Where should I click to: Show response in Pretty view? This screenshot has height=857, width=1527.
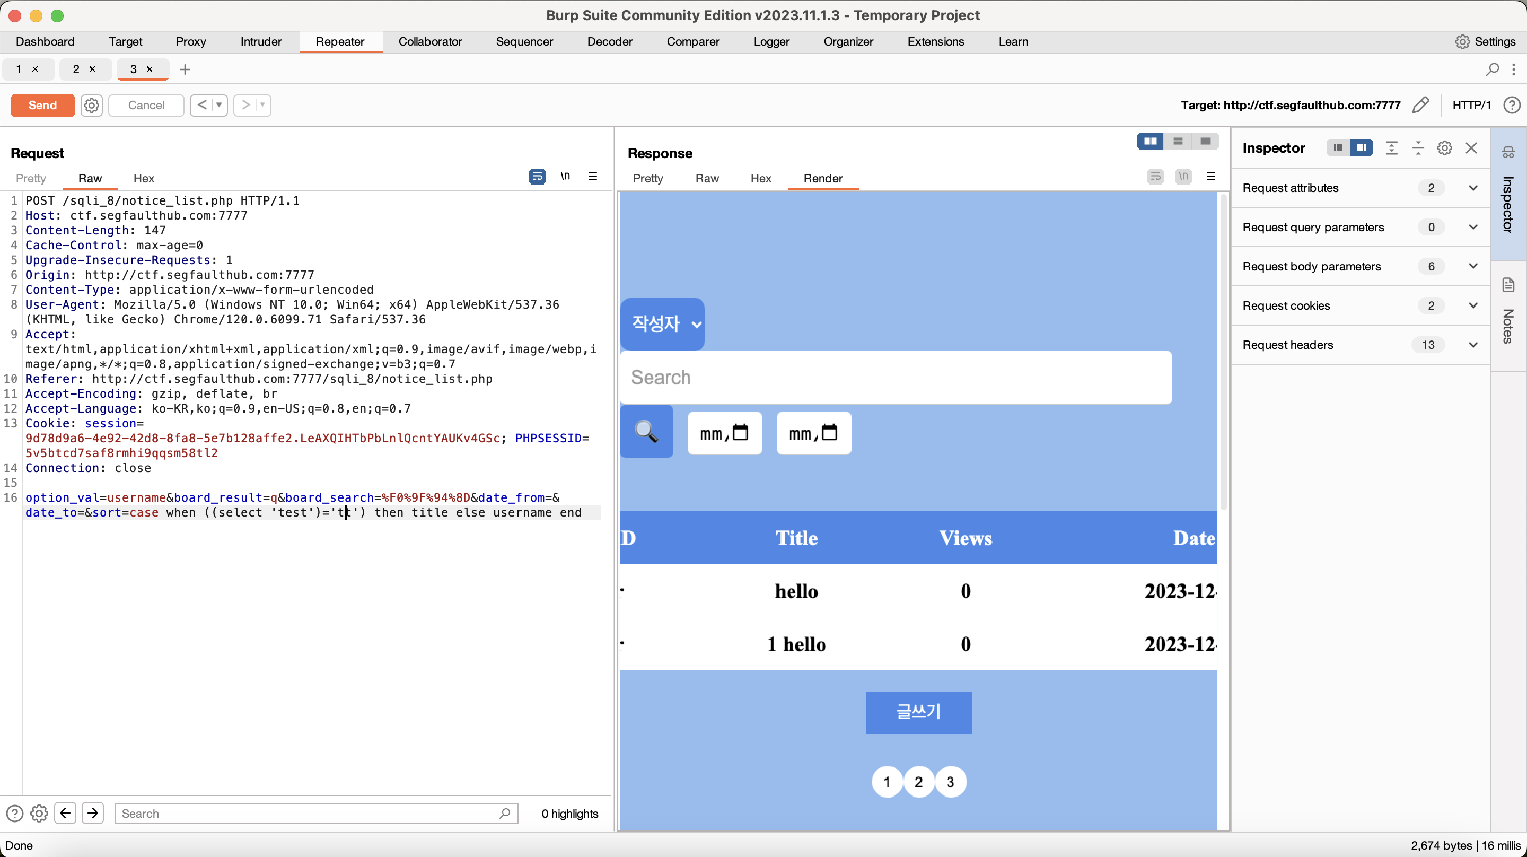pyautogui.click(x=647, y=178)
